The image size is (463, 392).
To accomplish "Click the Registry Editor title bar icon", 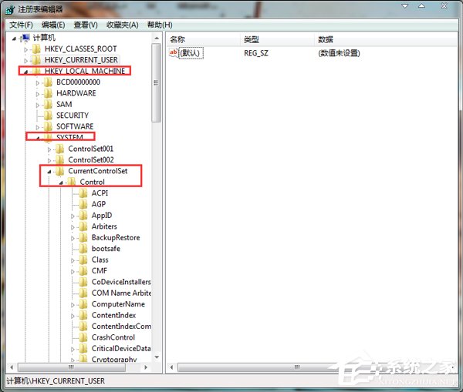I will point(9,8).
